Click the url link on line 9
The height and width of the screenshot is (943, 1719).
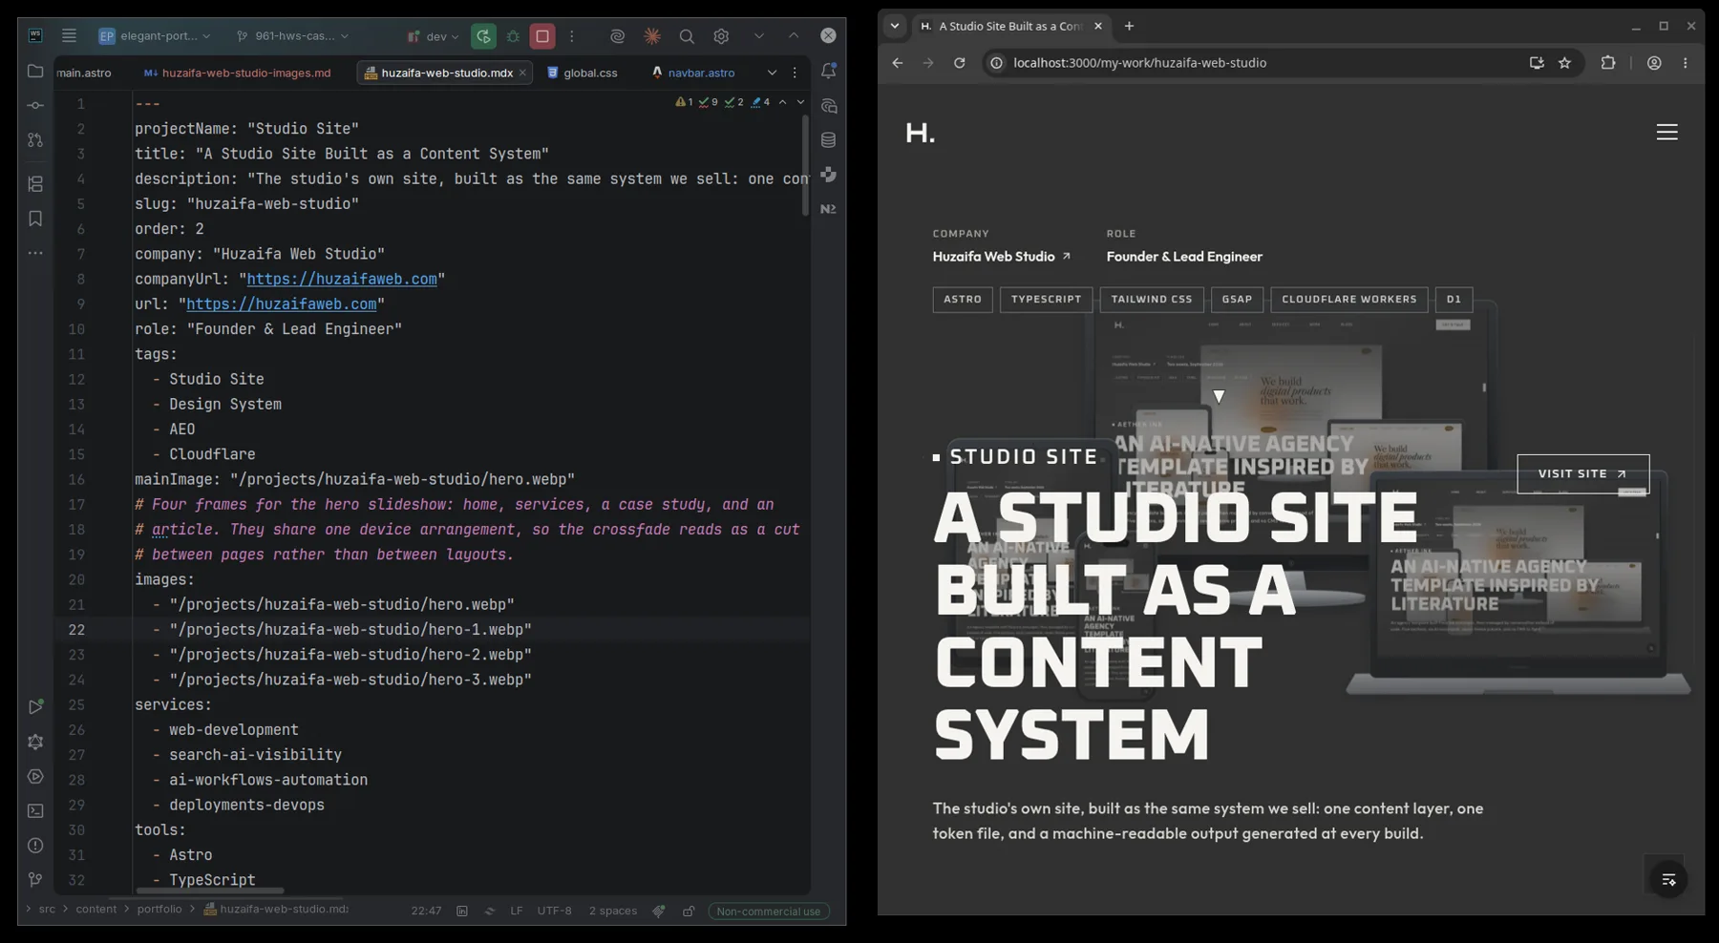tap(281, 304)
